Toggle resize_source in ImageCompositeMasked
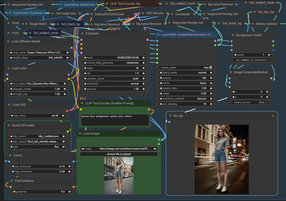This screenshot has width=286, height=201. coord(266,102)
